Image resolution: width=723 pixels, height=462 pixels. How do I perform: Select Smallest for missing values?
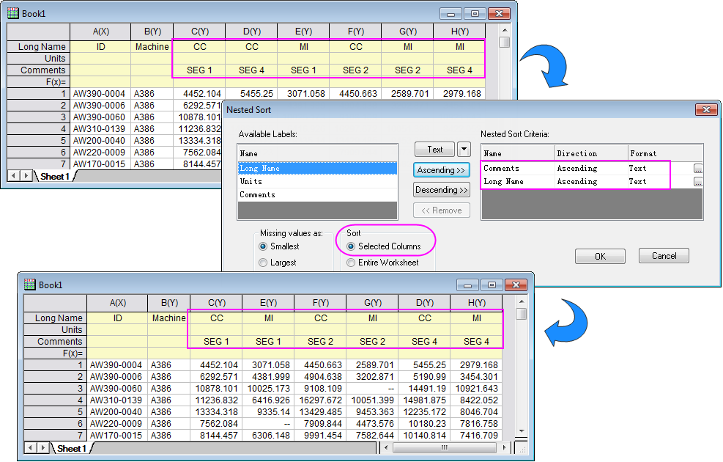263,246
